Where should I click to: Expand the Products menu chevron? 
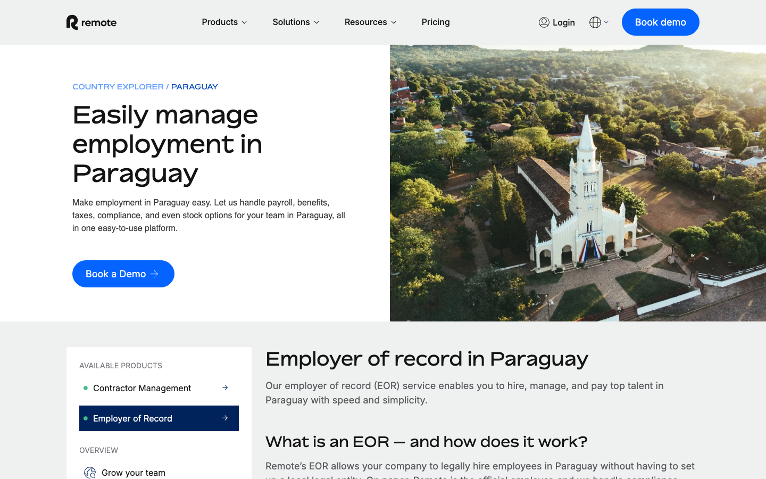click(x=245, y=22)
